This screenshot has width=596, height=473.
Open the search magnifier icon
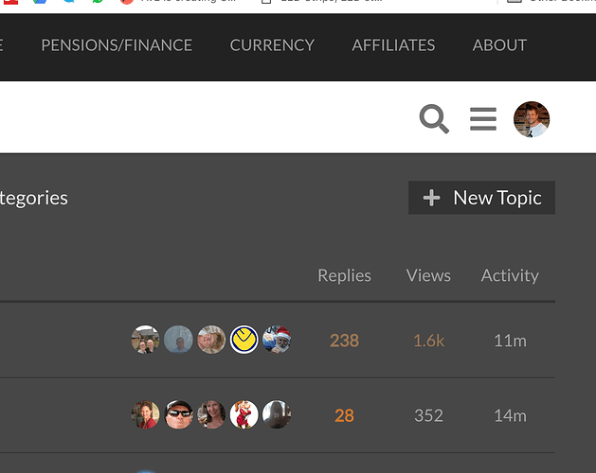coord(434,119)
